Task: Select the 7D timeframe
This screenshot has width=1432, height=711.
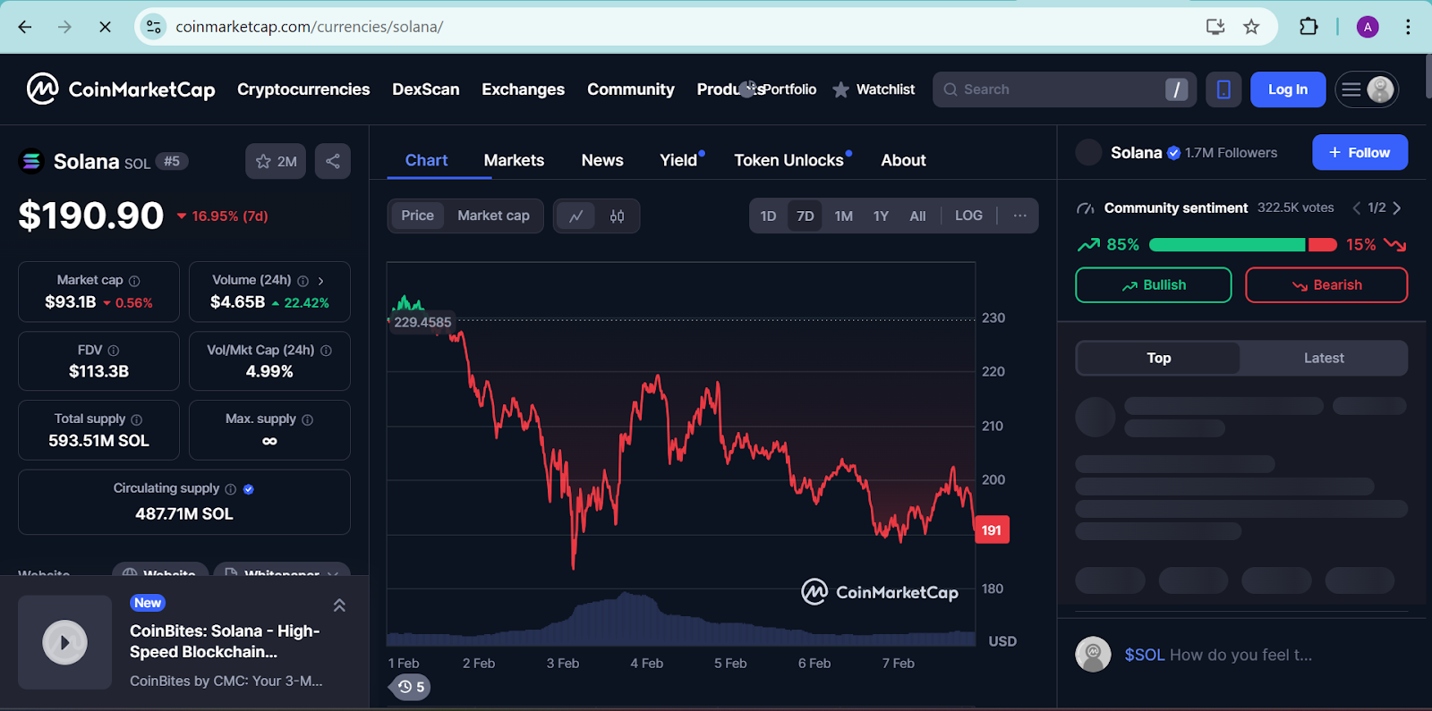Action: (x=805, y=216)
